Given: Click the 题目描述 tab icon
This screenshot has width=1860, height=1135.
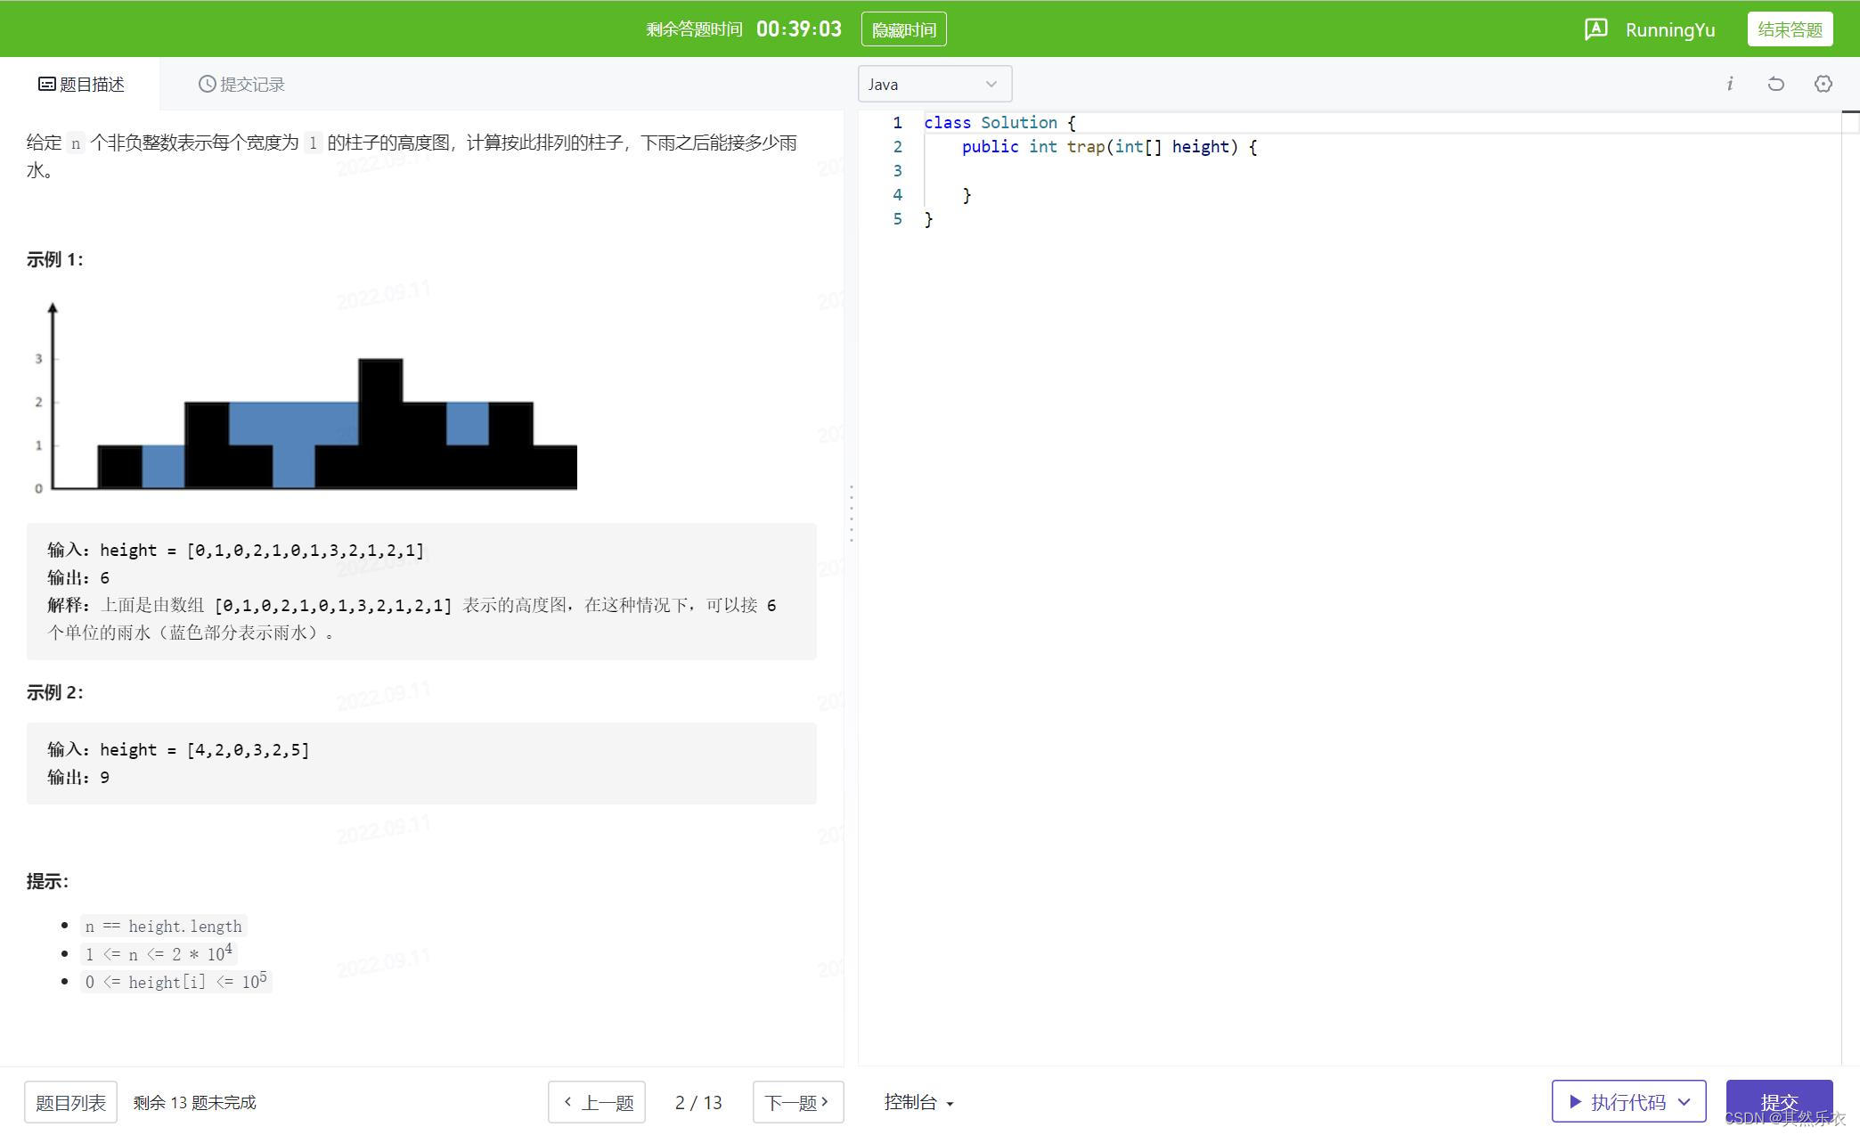Looking at the screenshot, I should pos(46,84).
